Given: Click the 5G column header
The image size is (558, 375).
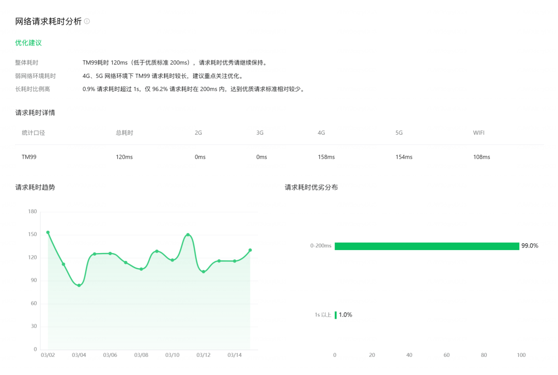Looking at the screenshot, I should coord(399,133).
